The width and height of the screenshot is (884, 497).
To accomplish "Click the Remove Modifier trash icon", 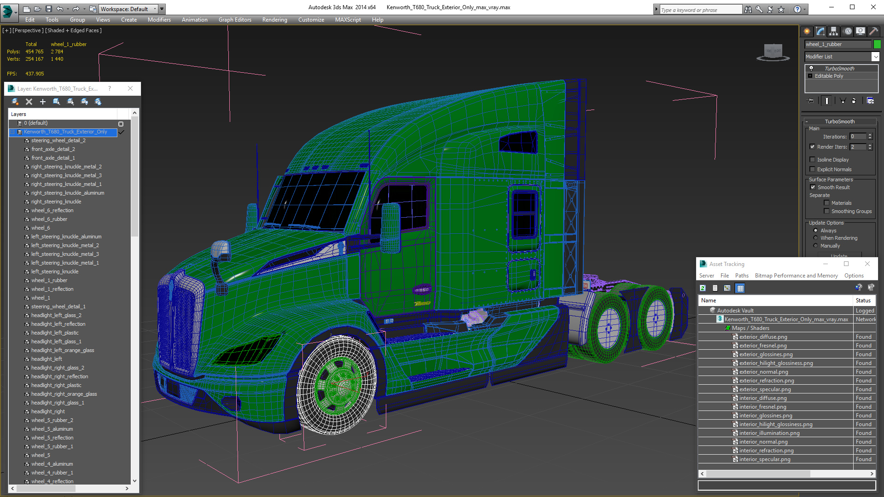I will tap(854, 101).
